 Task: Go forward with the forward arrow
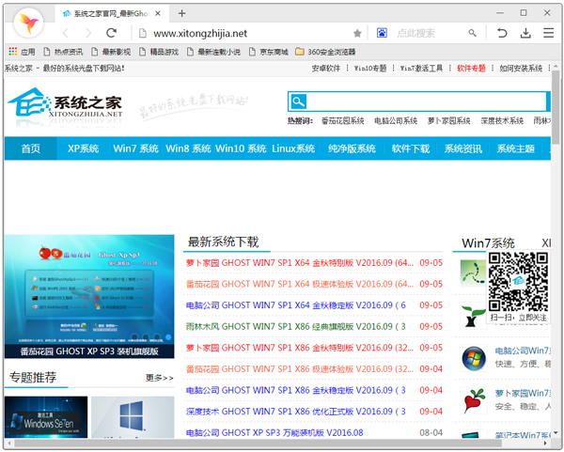pyautogui.click(x=88, y=34)
